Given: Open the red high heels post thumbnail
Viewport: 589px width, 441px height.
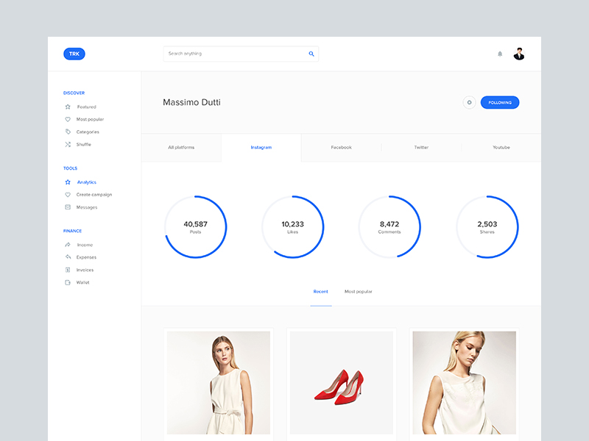Looking at the screenshot, I should pos(341,382).
